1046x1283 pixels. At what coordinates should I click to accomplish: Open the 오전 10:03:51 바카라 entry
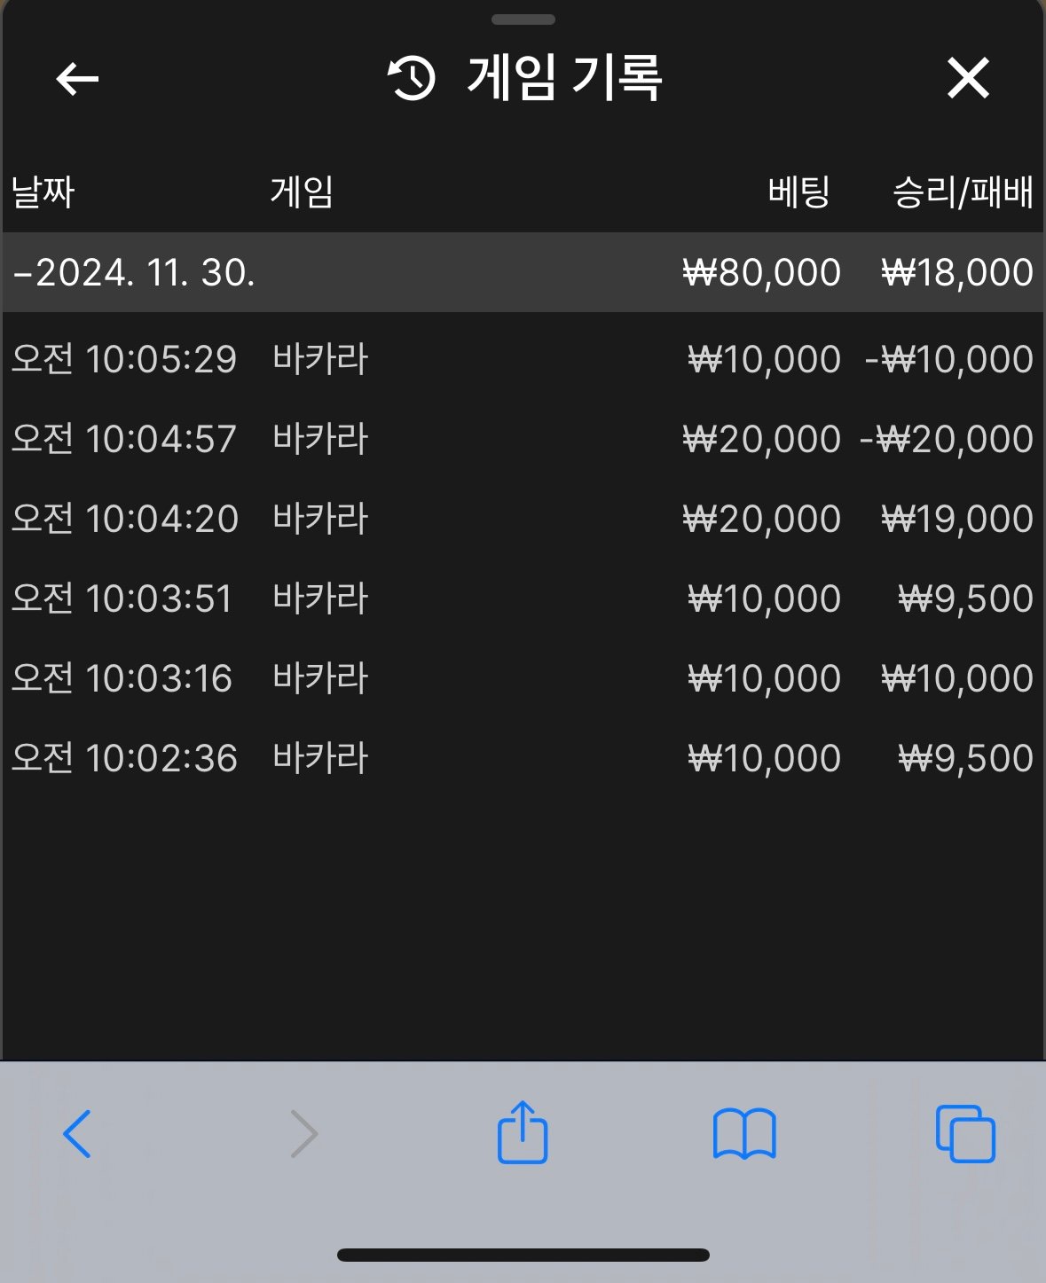click(x=523, y=598)
